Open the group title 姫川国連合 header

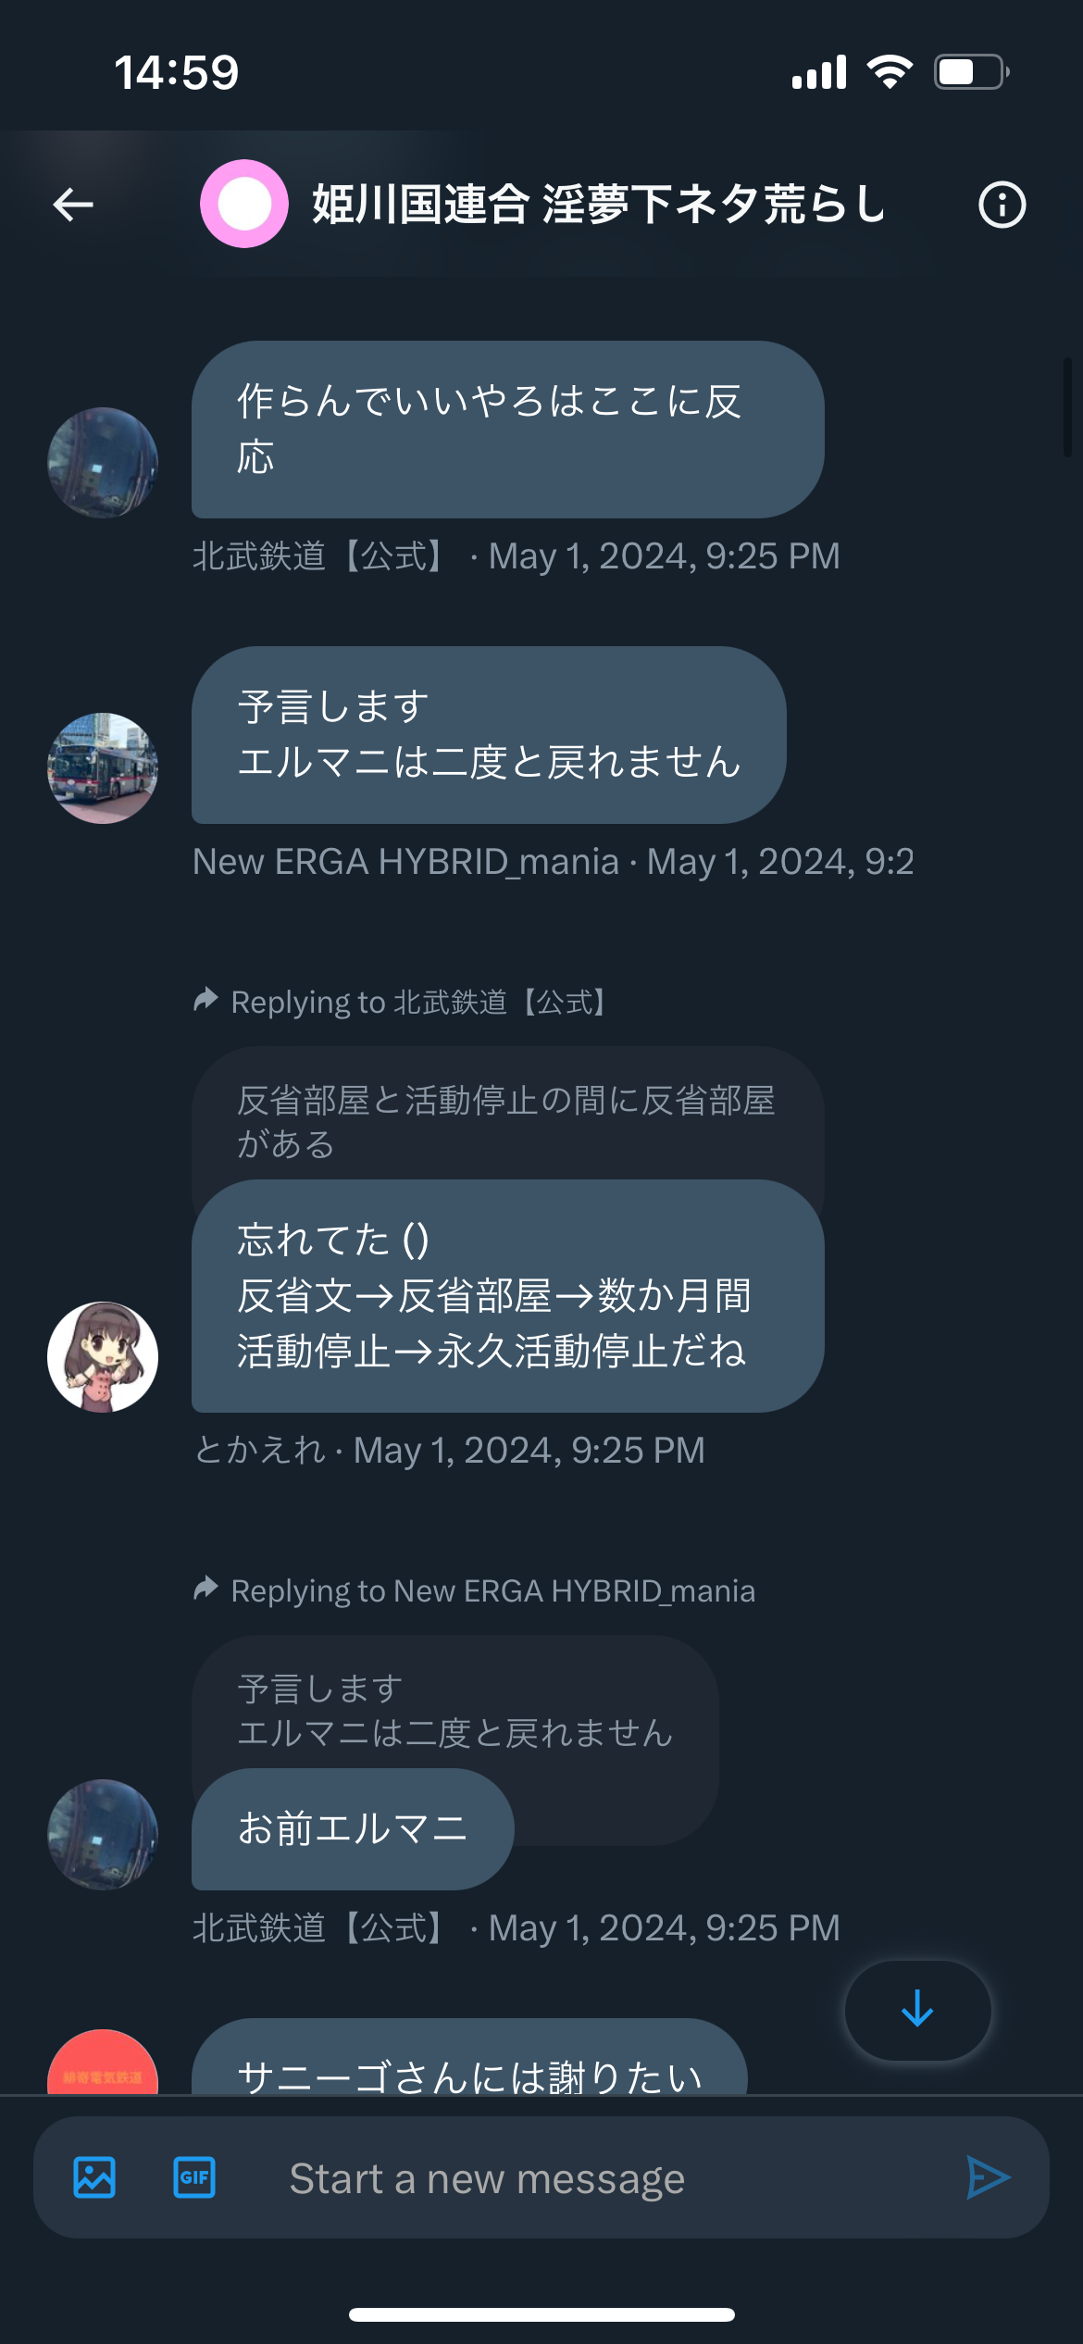[599, 205]
